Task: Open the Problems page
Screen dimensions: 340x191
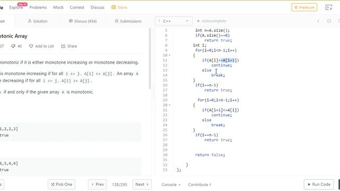Action: (x=38, y=7)
